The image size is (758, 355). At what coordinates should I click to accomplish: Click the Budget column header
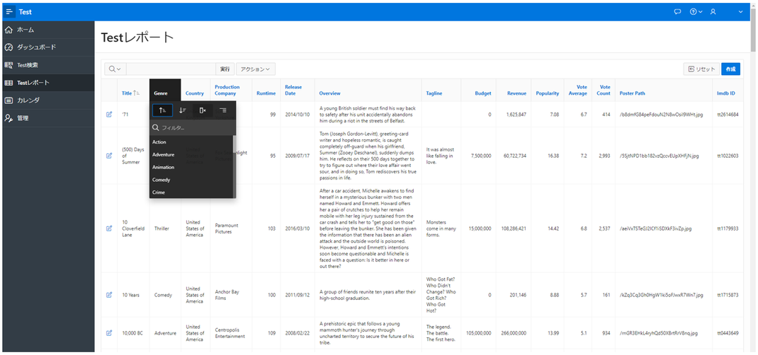483,93
